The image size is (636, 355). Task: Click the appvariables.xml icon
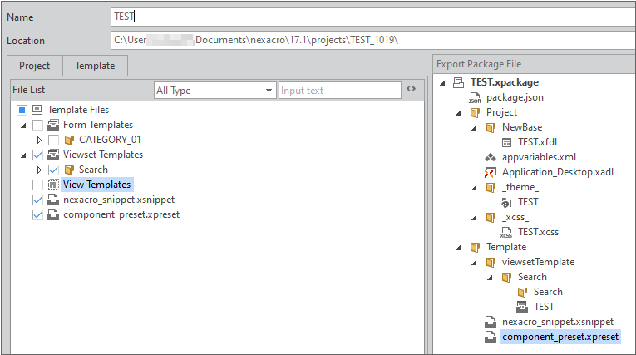tap(491, 157)
